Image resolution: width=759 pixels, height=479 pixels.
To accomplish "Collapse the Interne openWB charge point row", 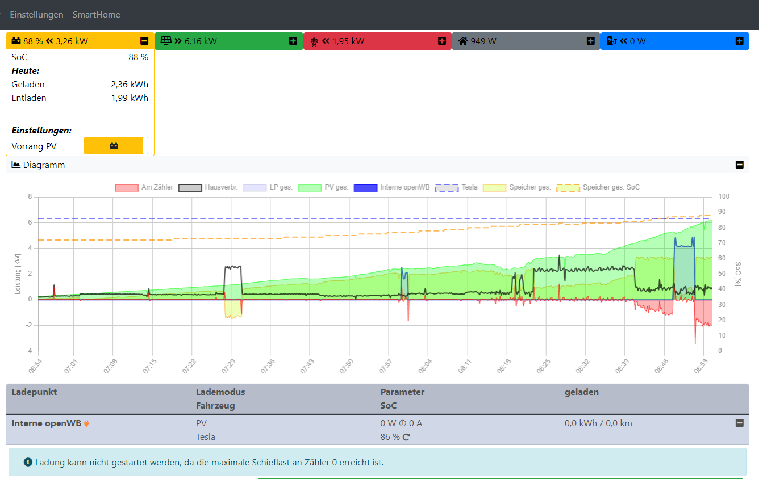I will [739, 423].
